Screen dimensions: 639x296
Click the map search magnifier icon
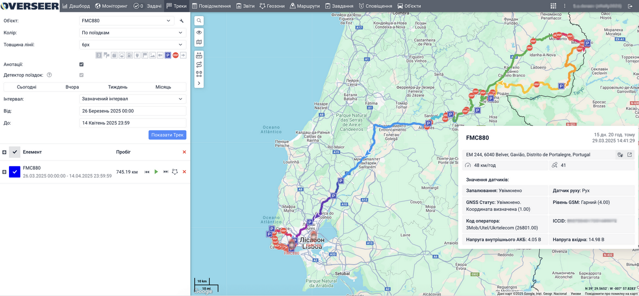coord(199,20)
